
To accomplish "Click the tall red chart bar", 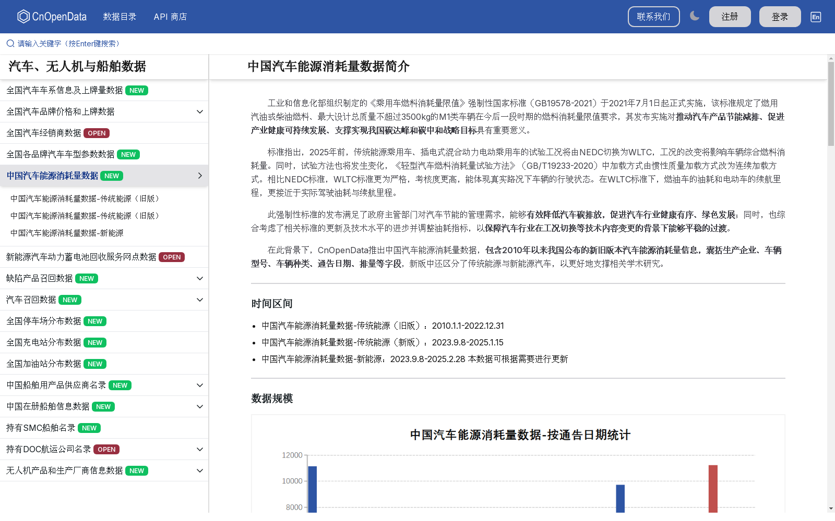I will pos(713,489).
